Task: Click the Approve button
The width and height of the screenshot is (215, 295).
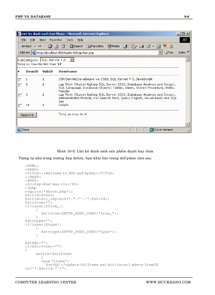Action: [27, 115]
